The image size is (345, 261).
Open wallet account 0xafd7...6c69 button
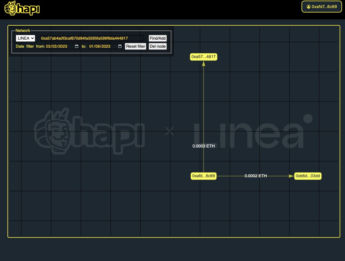(x=321, y=7)
